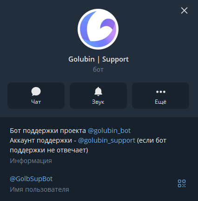This screenshot has height=201, width=198.
Task: Click the "(если бот" text fragment
Action: click(x=152, y=141)
